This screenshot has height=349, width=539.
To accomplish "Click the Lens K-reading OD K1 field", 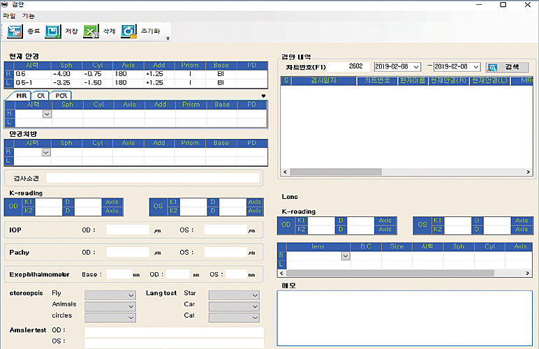I will (321, 221).
